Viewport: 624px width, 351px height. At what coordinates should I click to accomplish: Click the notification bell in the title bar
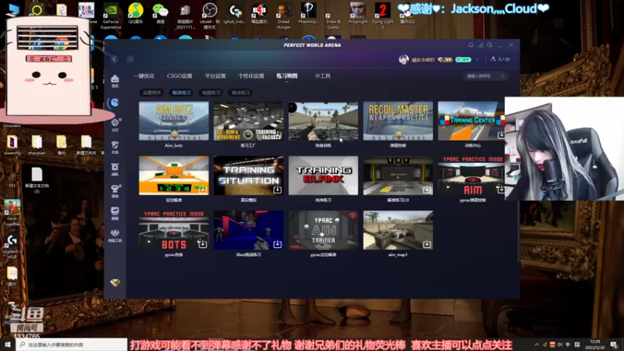pos(471,45)
